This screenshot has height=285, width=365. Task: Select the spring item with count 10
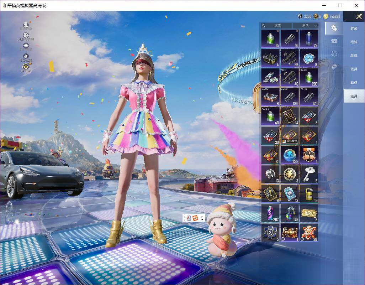290,39
